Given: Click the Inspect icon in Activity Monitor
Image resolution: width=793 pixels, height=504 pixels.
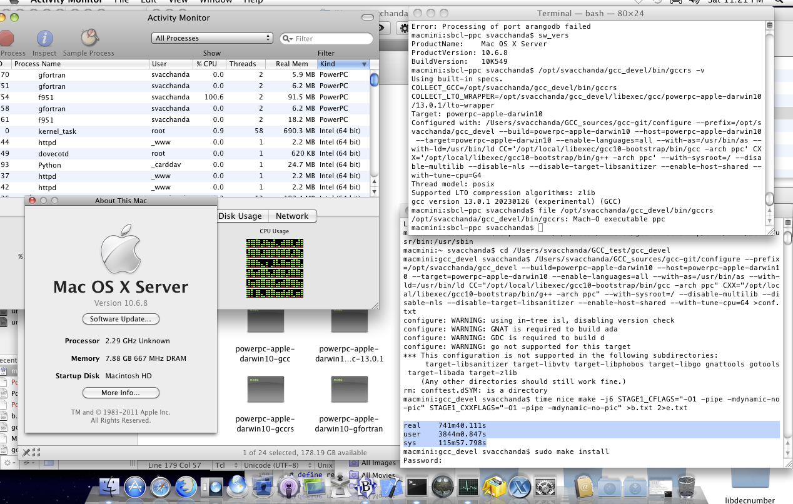Looking at the screenshot, I should (44, 38).
